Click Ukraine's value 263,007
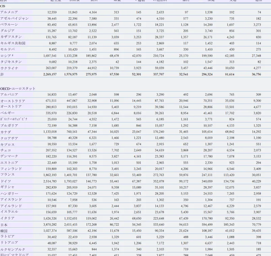Screen dimensions: 271x256 pyautogui.click(x=51, y=68)
